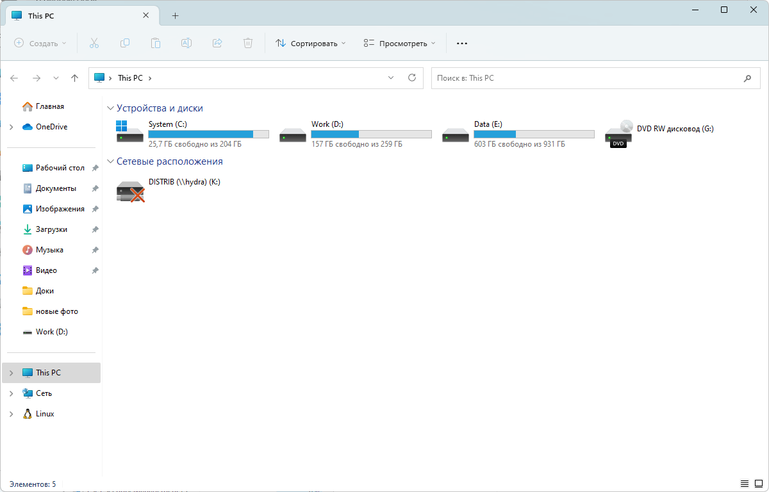Expand the This PC tree node
Viewport: 769px width, 492px height.
[11, 373]
